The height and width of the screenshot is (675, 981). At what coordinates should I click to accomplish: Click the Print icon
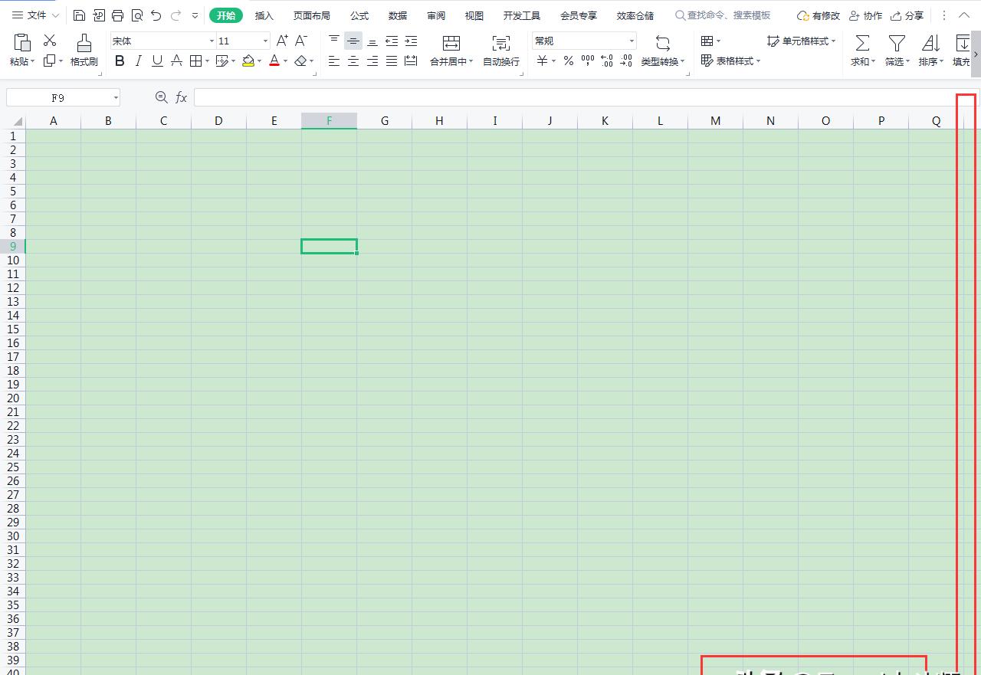tap(117, 15)
